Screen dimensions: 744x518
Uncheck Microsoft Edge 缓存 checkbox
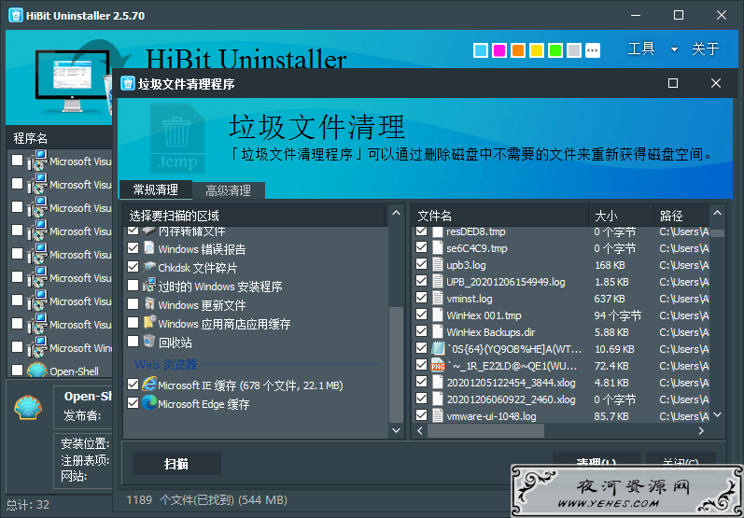(x=133, y=402)
